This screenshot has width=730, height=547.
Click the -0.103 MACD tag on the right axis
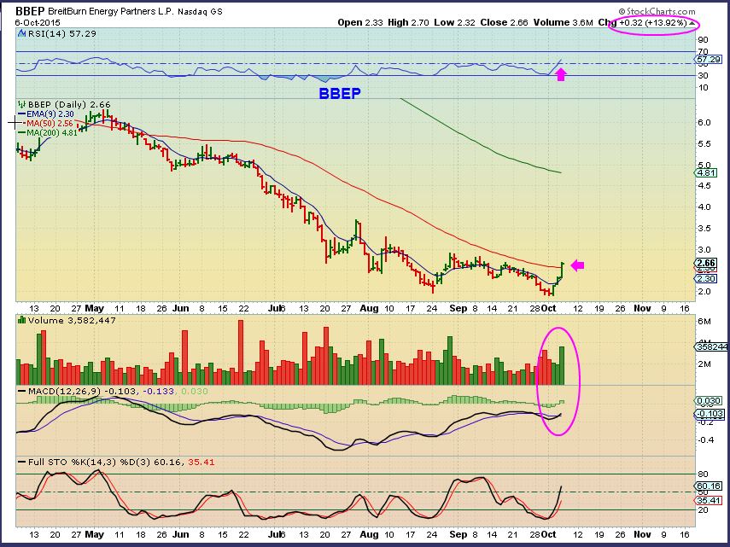(710, 414)
